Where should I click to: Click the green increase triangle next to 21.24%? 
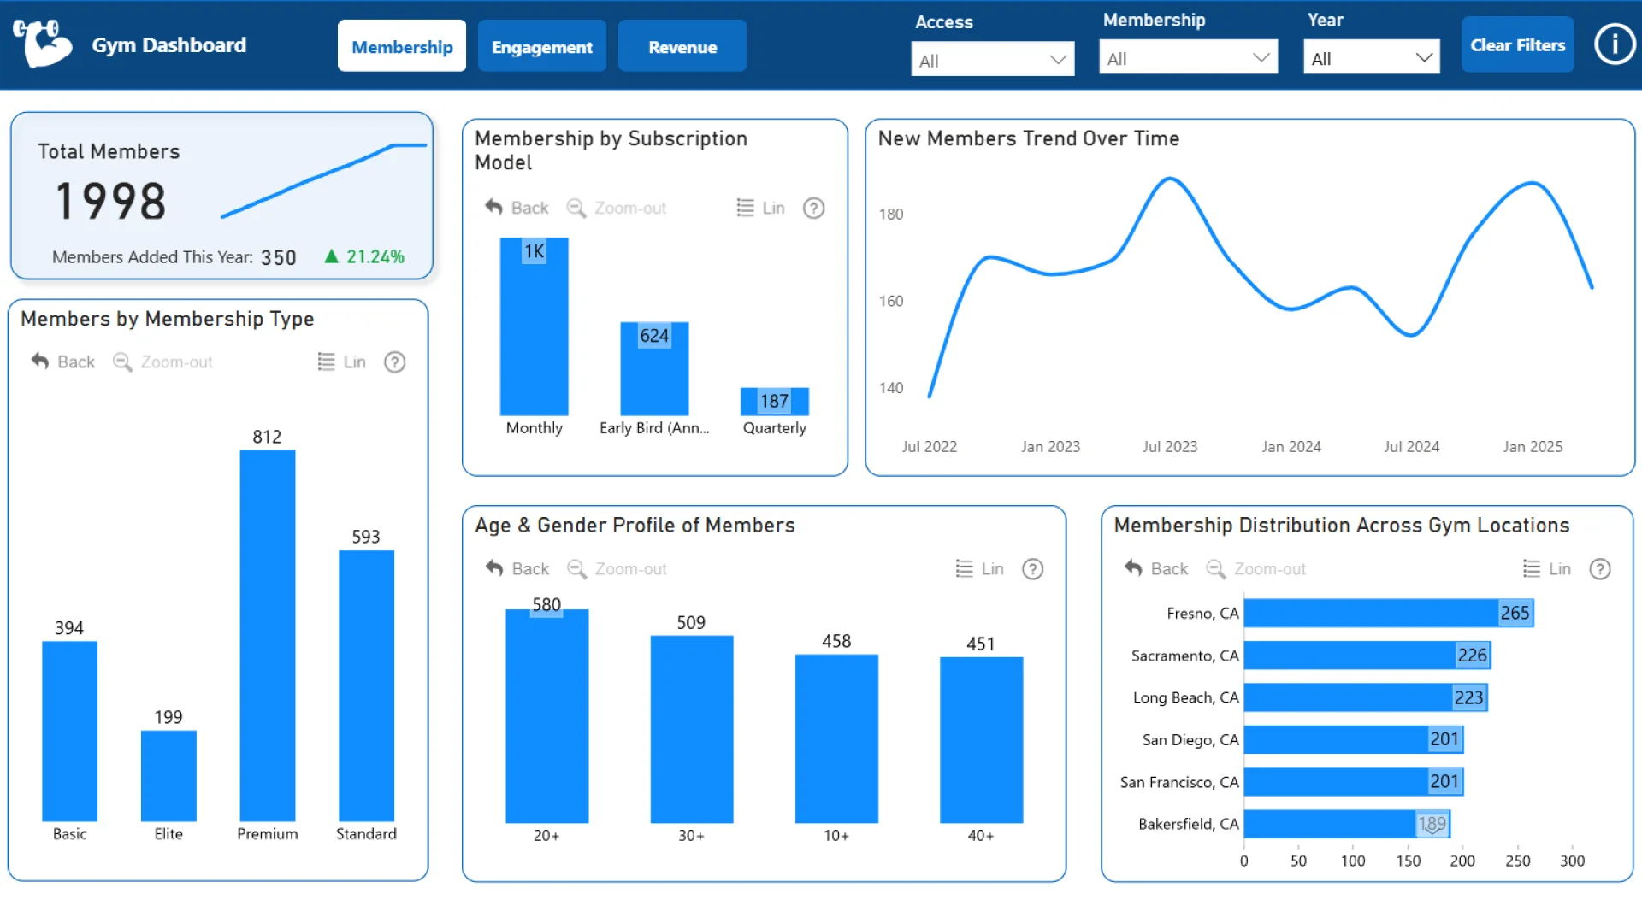click(x=332, y=256)
